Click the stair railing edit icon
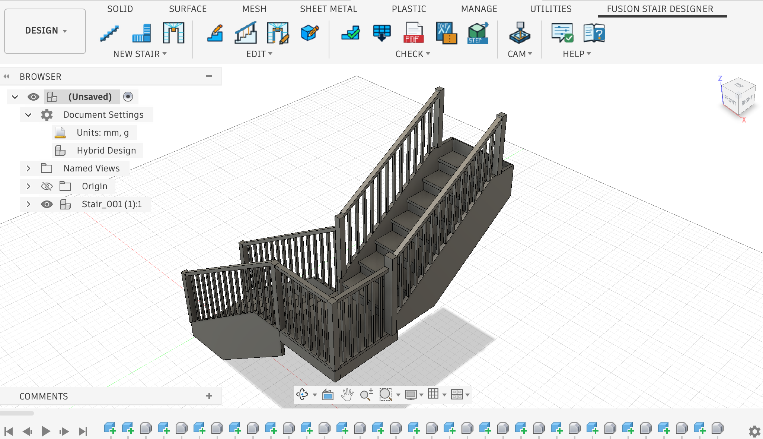The image size is (763, 439). pos(246,33)
